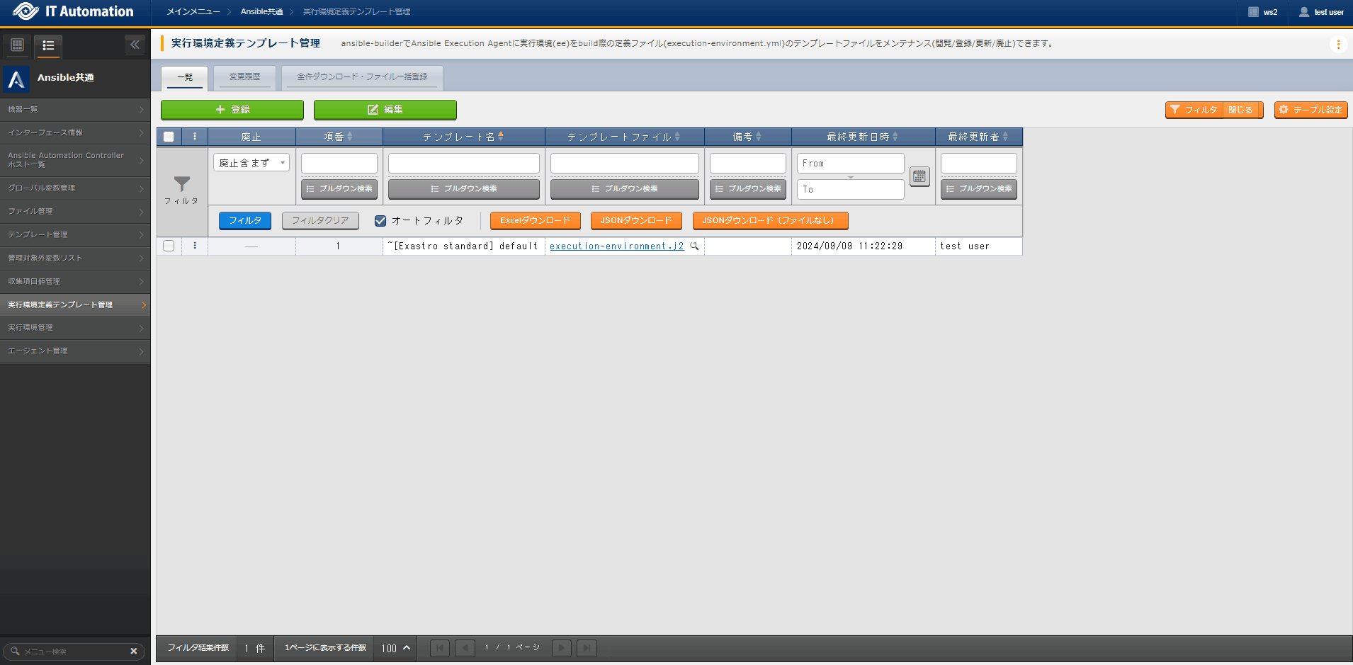Clear the menu search with X icon
This screenshot has height=665, width=1353.
click(133, 651)
